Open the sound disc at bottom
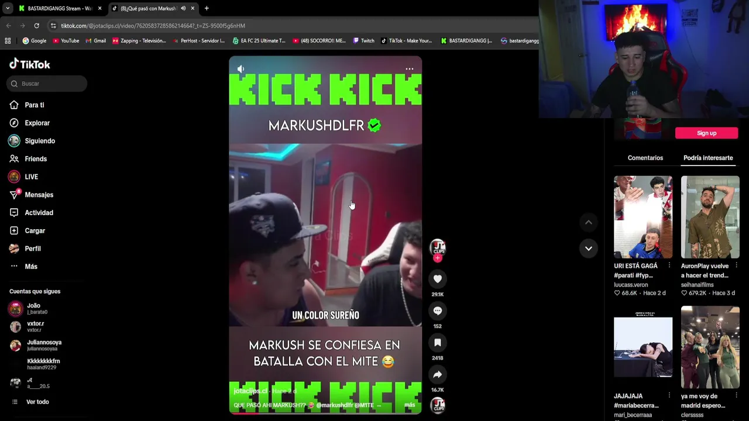749x421 pixels. pyautogui.click(x=438, y=405)
